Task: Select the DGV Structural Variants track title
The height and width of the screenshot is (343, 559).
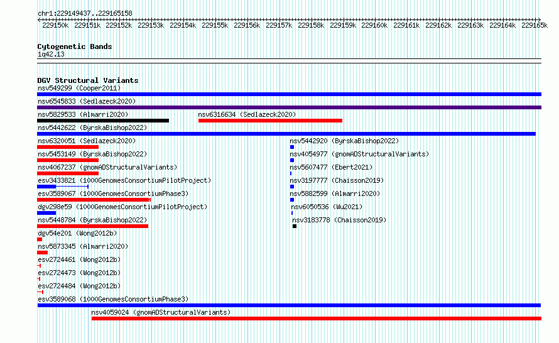Action: tap(88, 80)
